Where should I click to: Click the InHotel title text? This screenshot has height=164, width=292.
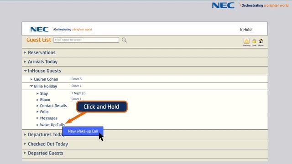pyautogui.click(x=246, y=29)
